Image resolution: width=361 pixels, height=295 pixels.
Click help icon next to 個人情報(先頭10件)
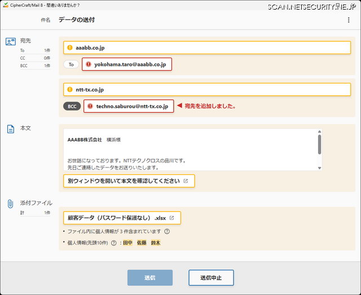click(114, 243)
